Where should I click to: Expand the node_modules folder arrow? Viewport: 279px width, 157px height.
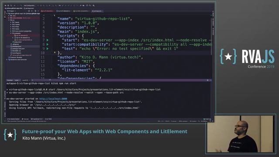[9, 18]
